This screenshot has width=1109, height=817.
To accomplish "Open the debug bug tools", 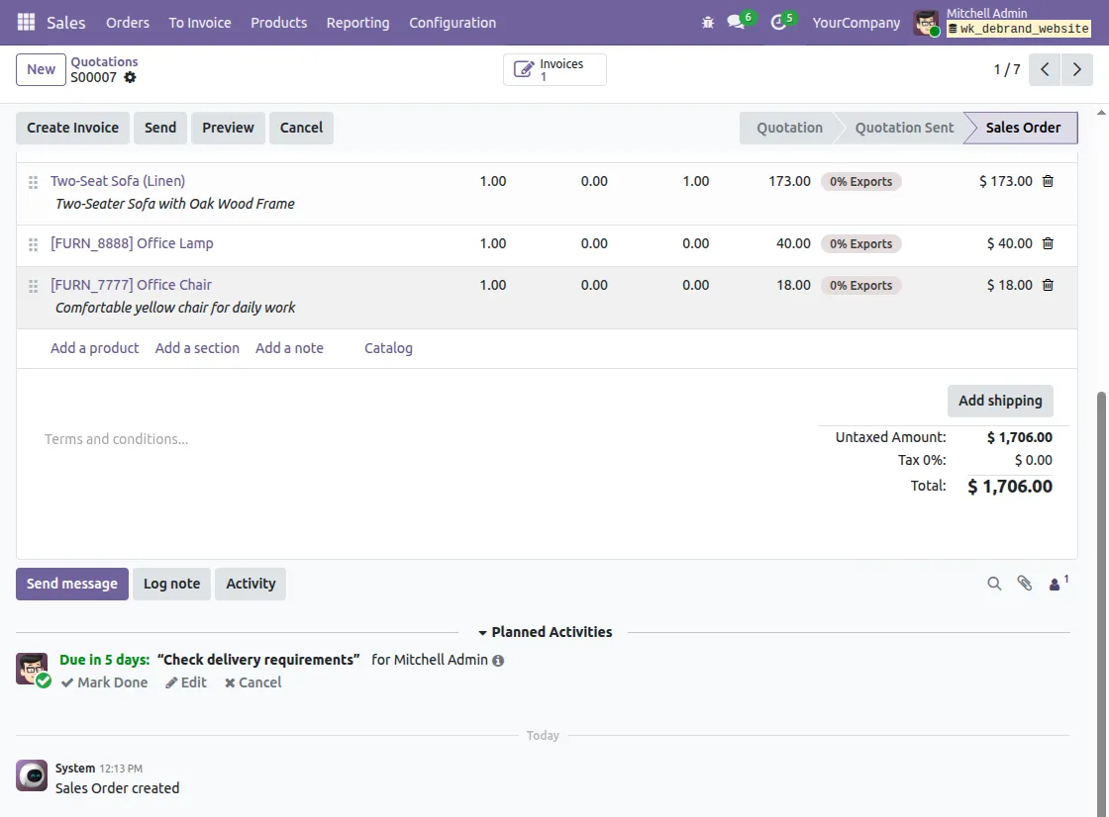I will [708, 22].
